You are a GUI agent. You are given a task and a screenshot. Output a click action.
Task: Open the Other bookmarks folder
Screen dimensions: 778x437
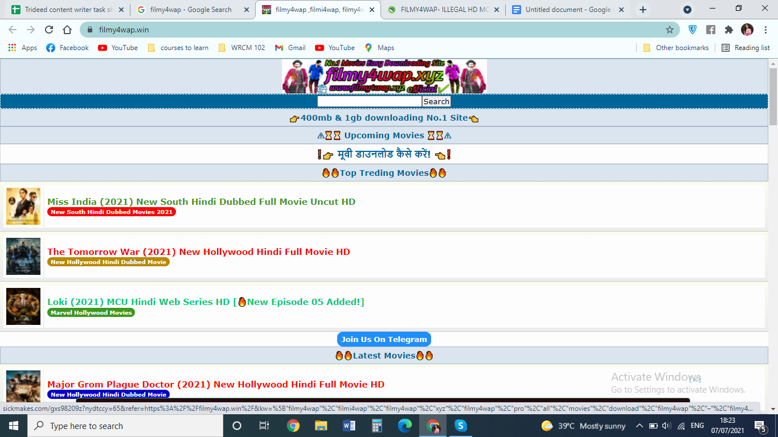(x=676, y=48)
